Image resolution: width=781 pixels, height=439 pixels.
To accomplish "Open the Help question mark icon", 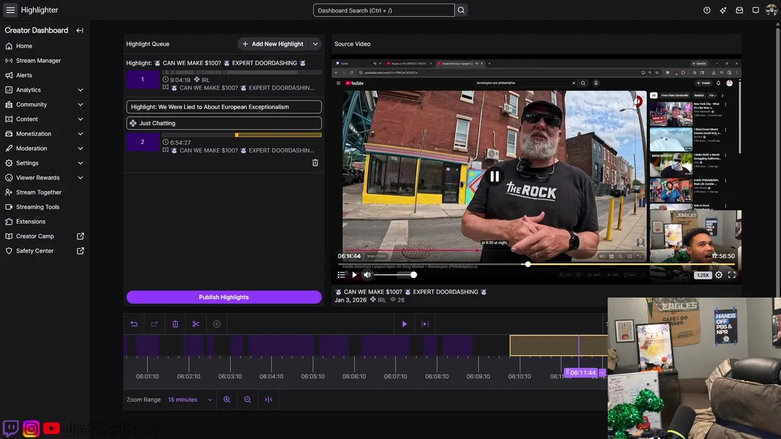I will pos(707,10).
